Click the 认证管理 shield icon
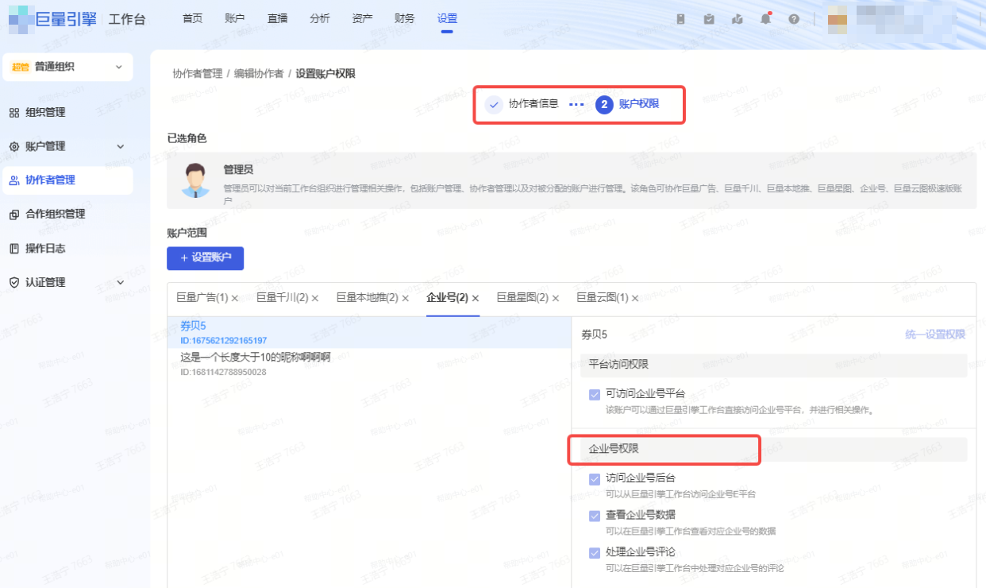Image resolution: width=986 pixels, height=588 pixels. pyautogui.click(x=13, y=282)
